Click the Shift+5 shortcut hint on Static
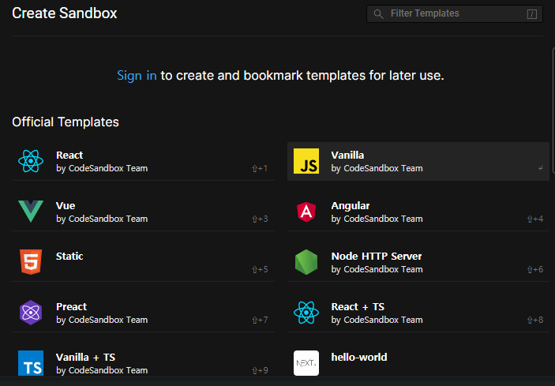This screenshot has width=555, height=386. coord(260,270)
